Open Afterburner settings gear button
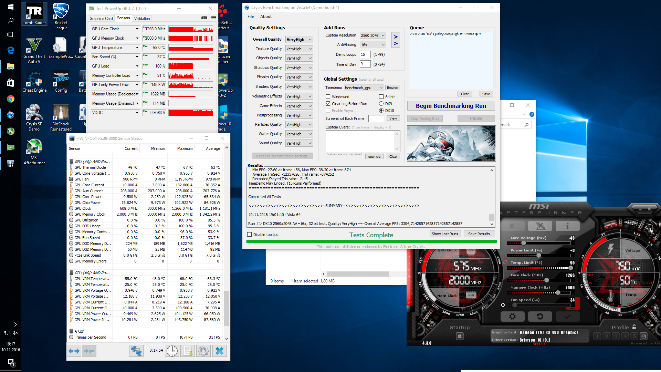 click(512, 316)
